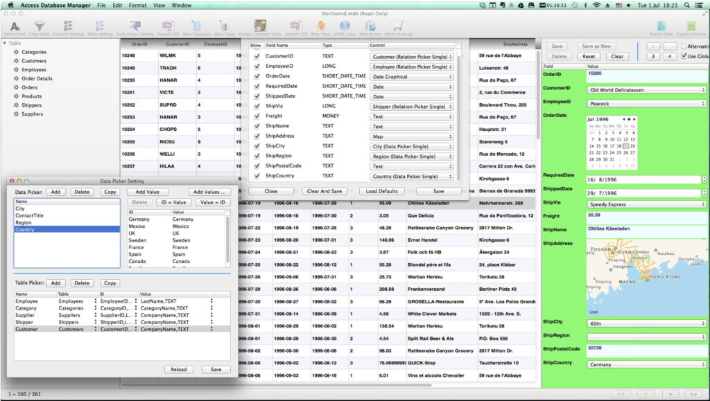Open the Access Database Manager app menu
The width and height of the screenshot is (710, 401).
coord(55,6)
